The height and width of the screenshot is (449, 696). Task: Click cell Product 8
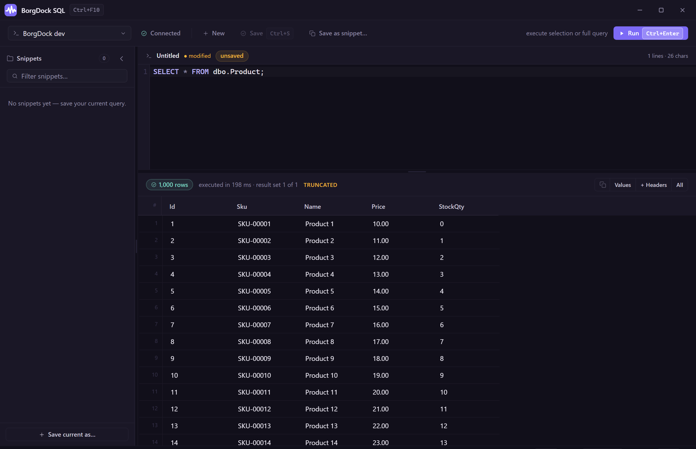click(x=320, y=342)
